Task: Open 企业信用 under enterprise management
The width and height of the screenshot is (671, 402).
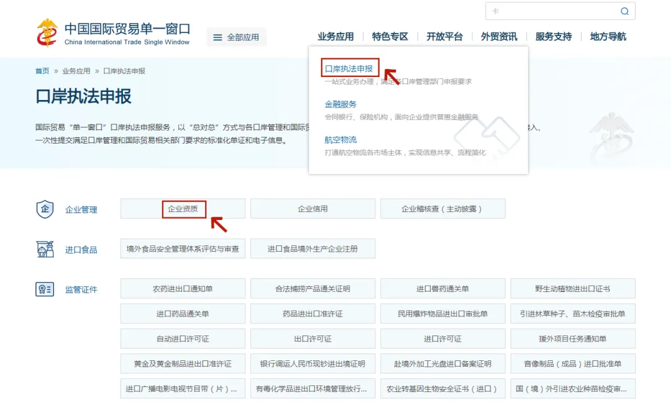Action: [313, 208]
